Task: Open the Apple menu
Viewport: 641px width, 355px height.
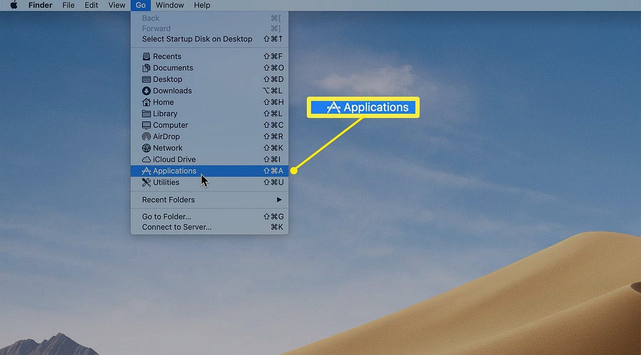Action: point(13,5)
